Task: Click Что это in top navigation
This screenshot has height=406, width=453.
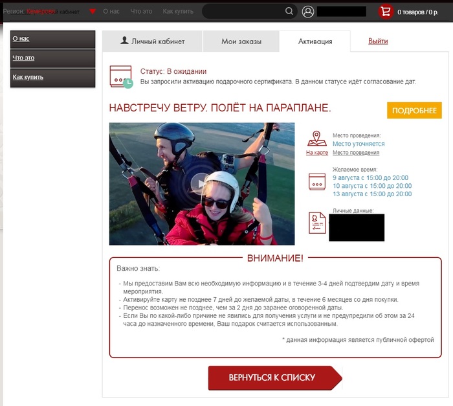Action: point(140,12)
